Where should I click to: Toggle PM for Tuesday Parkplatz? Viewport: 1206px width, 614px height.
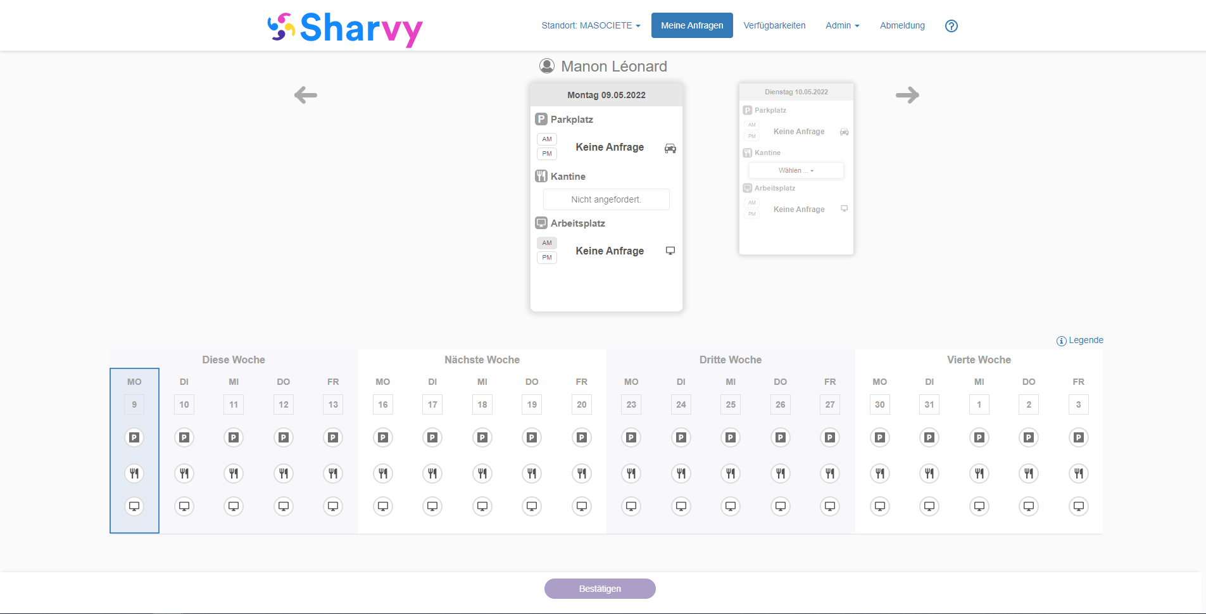click(752, 136)
